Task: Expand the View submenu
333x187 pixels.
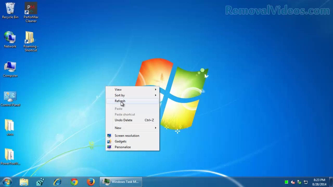Action: coord(132,90)
